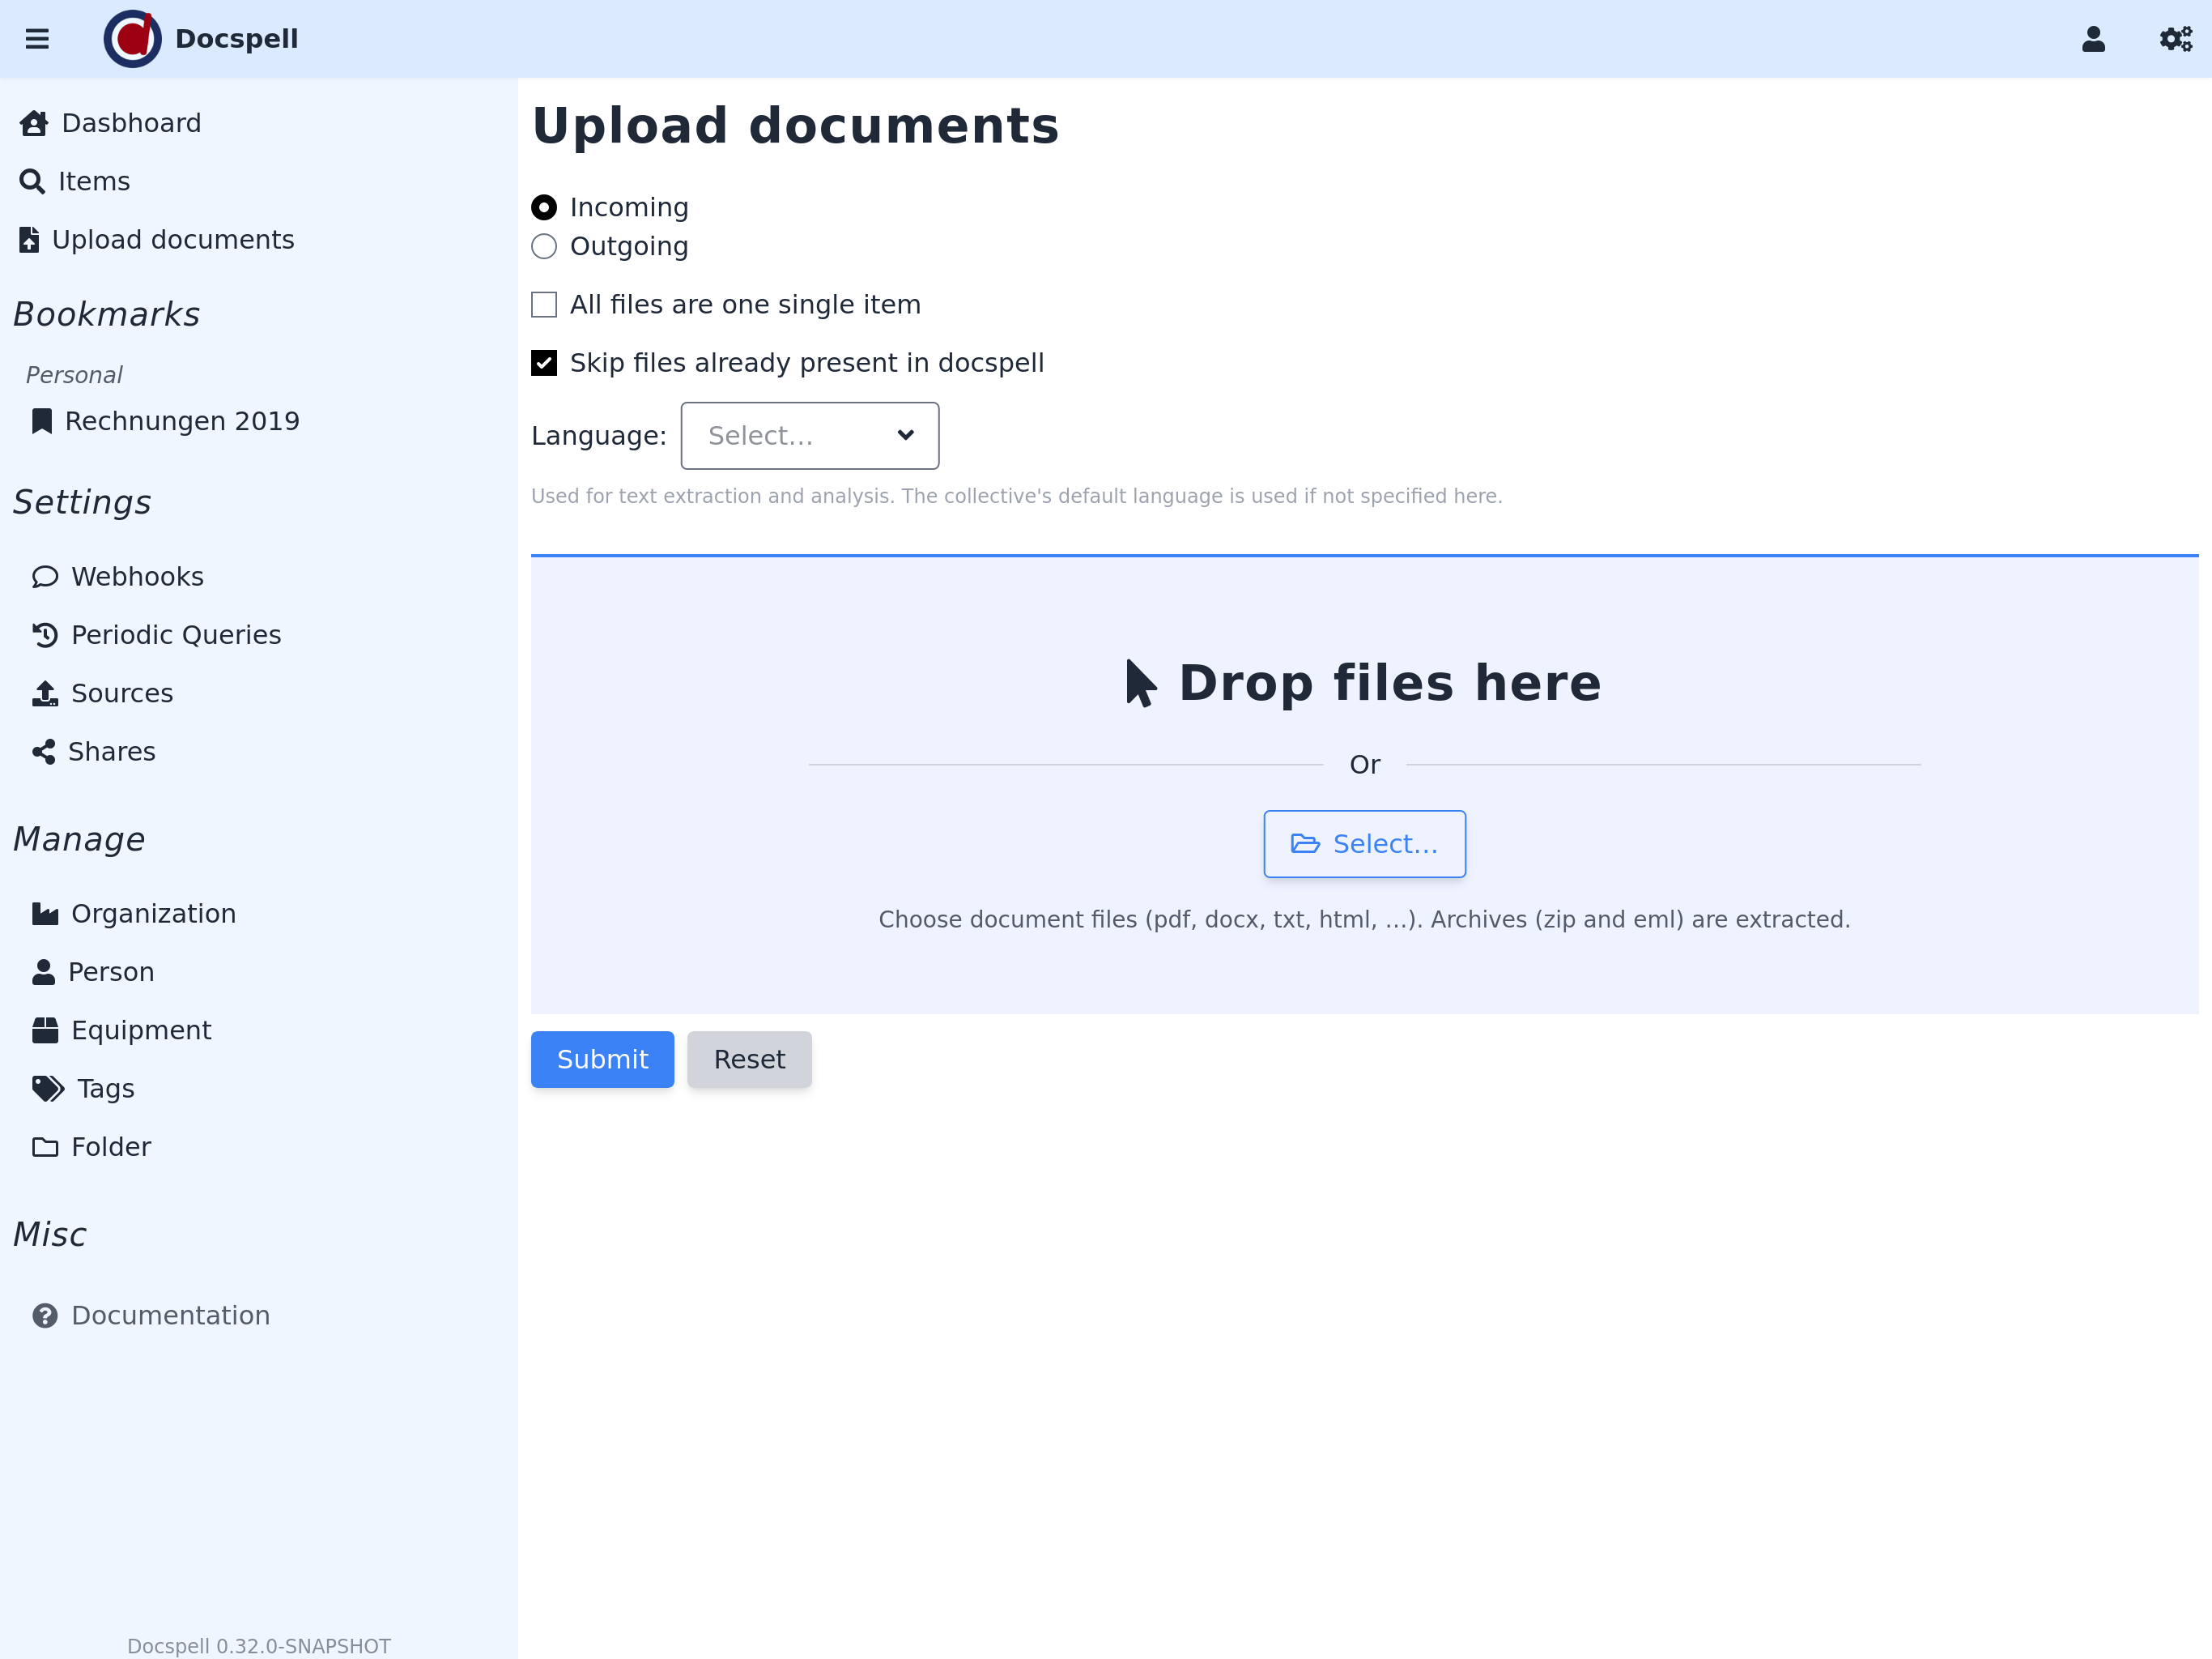Image resolution: width=2212 pixels, height=1659 pixels.
Task: Click the Docspell logo icon
Action: coord(132,39)
